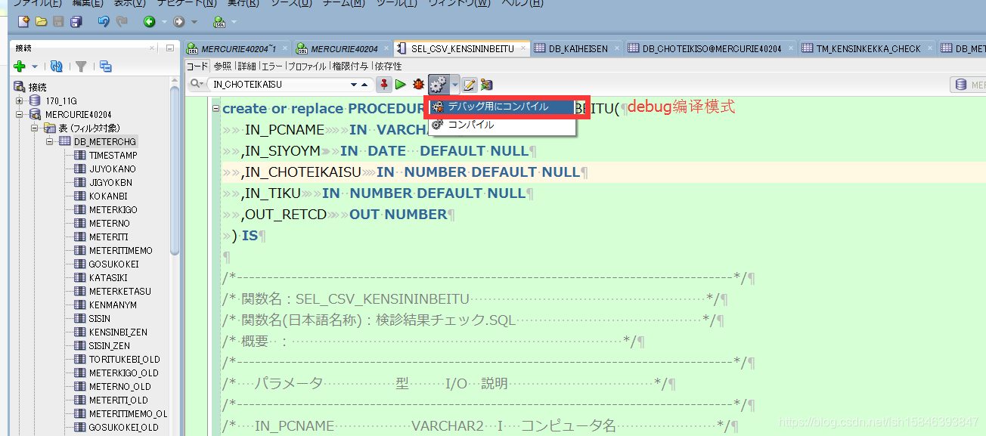Switch to DB_CHOTEIKISO@MERCURIE40204 tab

[x=712, y=48]
